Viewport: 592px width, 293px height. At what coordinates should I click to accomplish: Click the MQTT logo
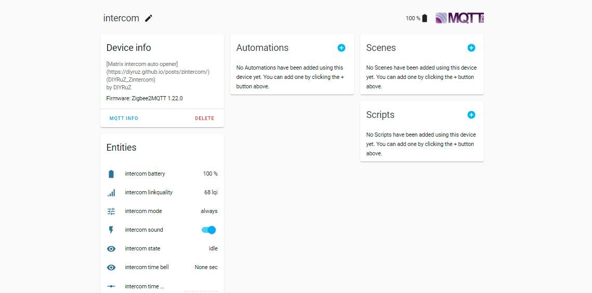459,18
